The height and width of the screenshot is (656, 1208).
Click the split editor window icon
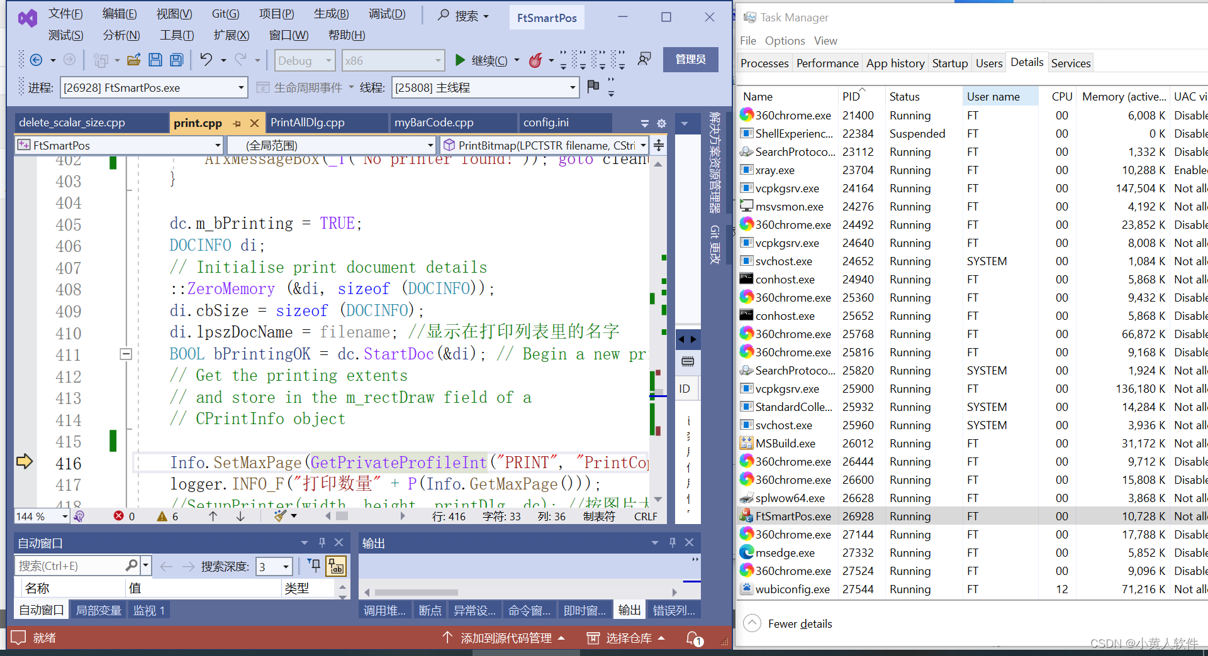click(658, 145)
